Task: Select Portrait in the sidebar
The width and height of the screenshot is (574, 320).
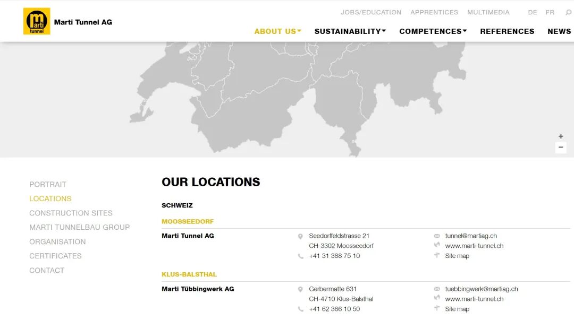Action: coord(48,184)
